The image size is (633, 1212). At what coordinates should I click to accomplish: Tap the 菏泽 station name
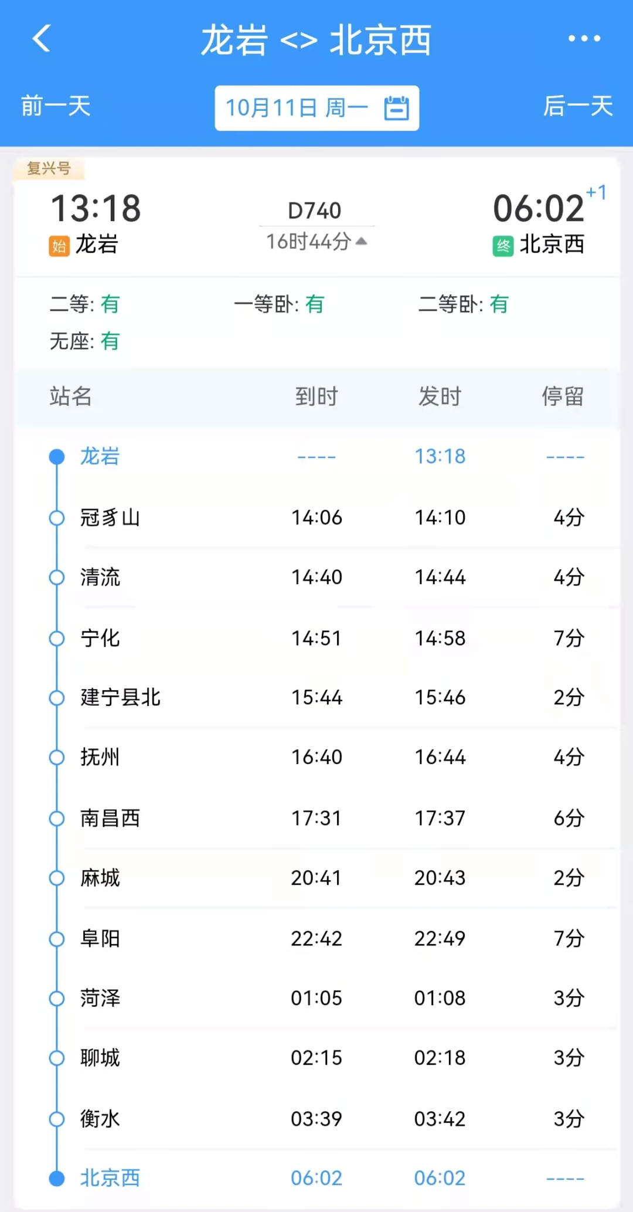[x=100, y=998]
